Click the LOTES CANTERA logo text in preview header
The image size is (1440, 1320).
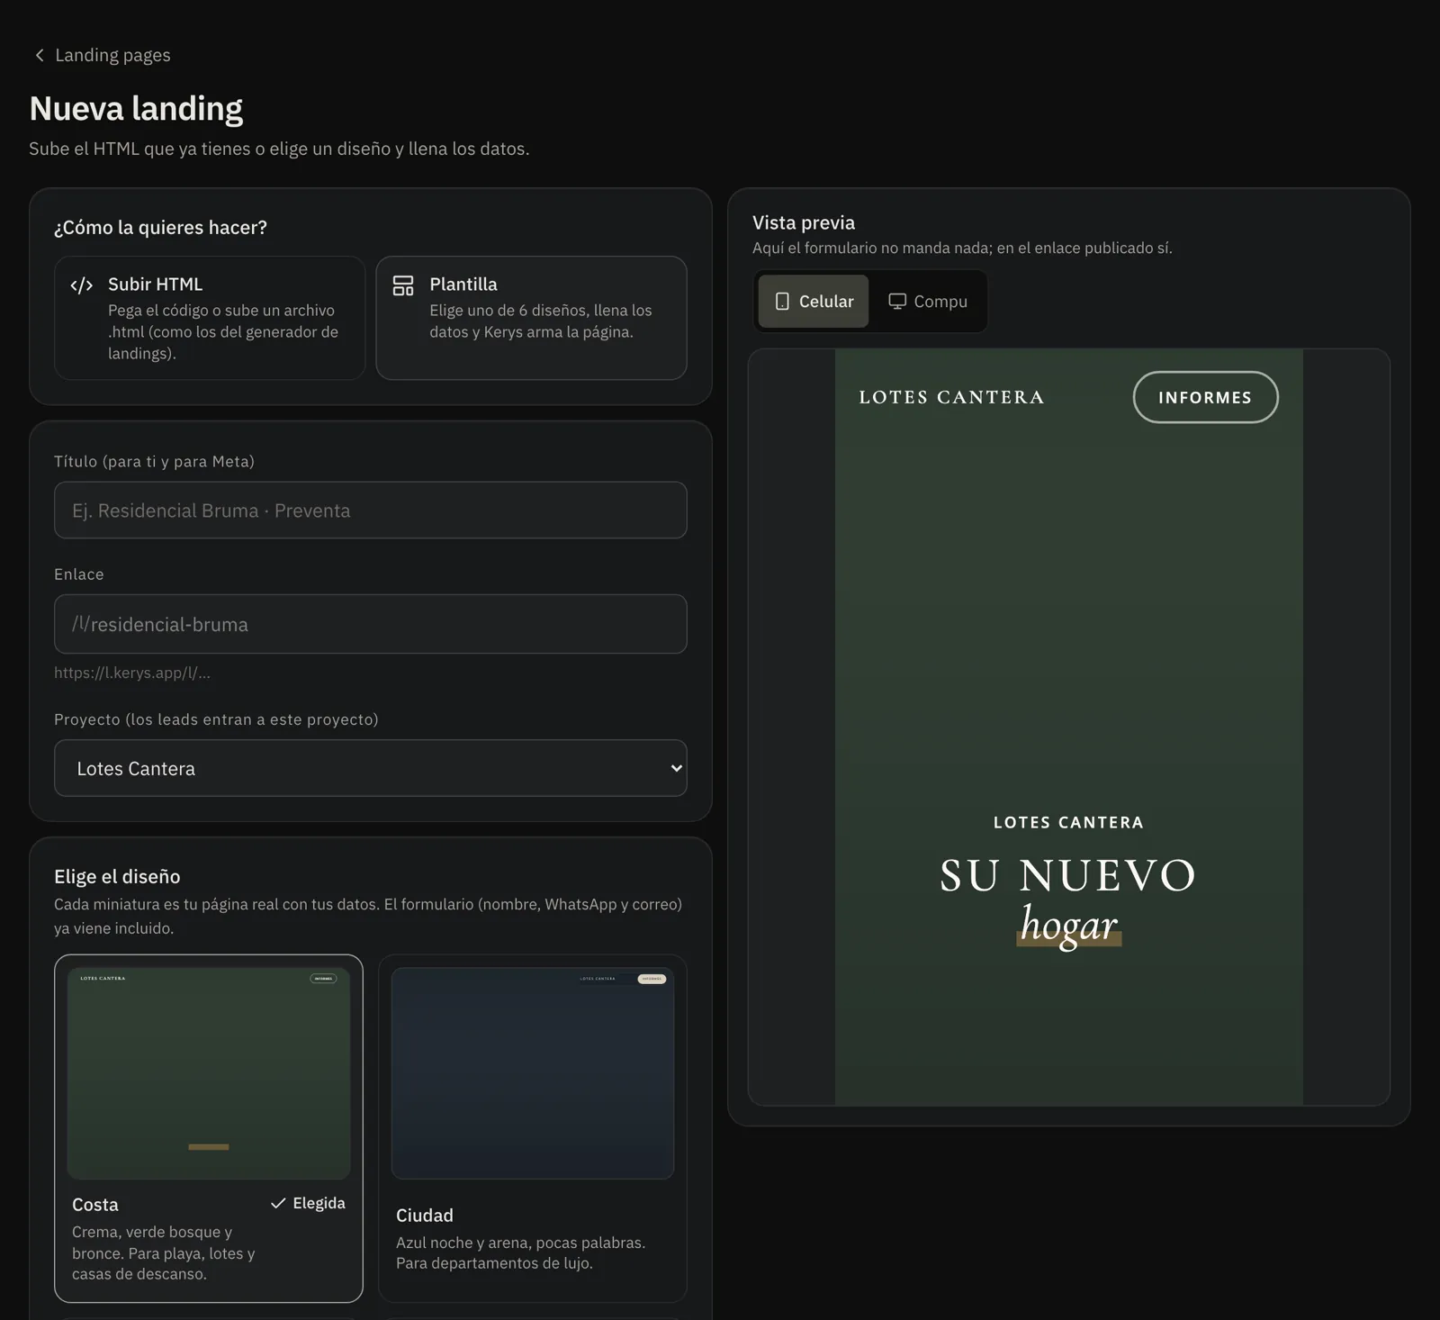pyautogui.click(x=951, y=397)
